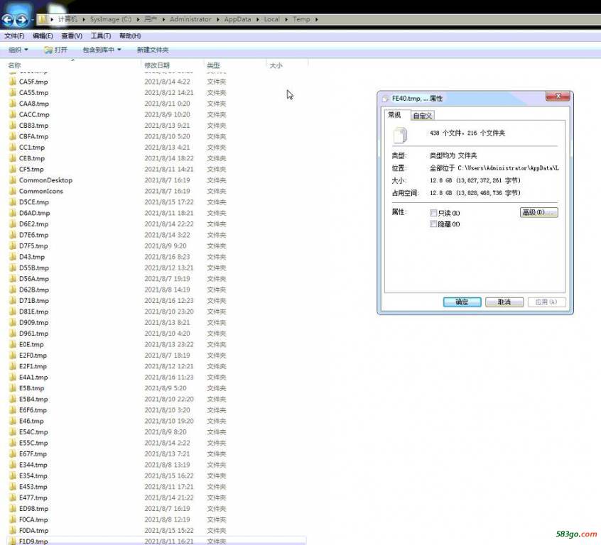The image size is (601, 545).
Task: Click the 取消 button
Action: [504, 302]
